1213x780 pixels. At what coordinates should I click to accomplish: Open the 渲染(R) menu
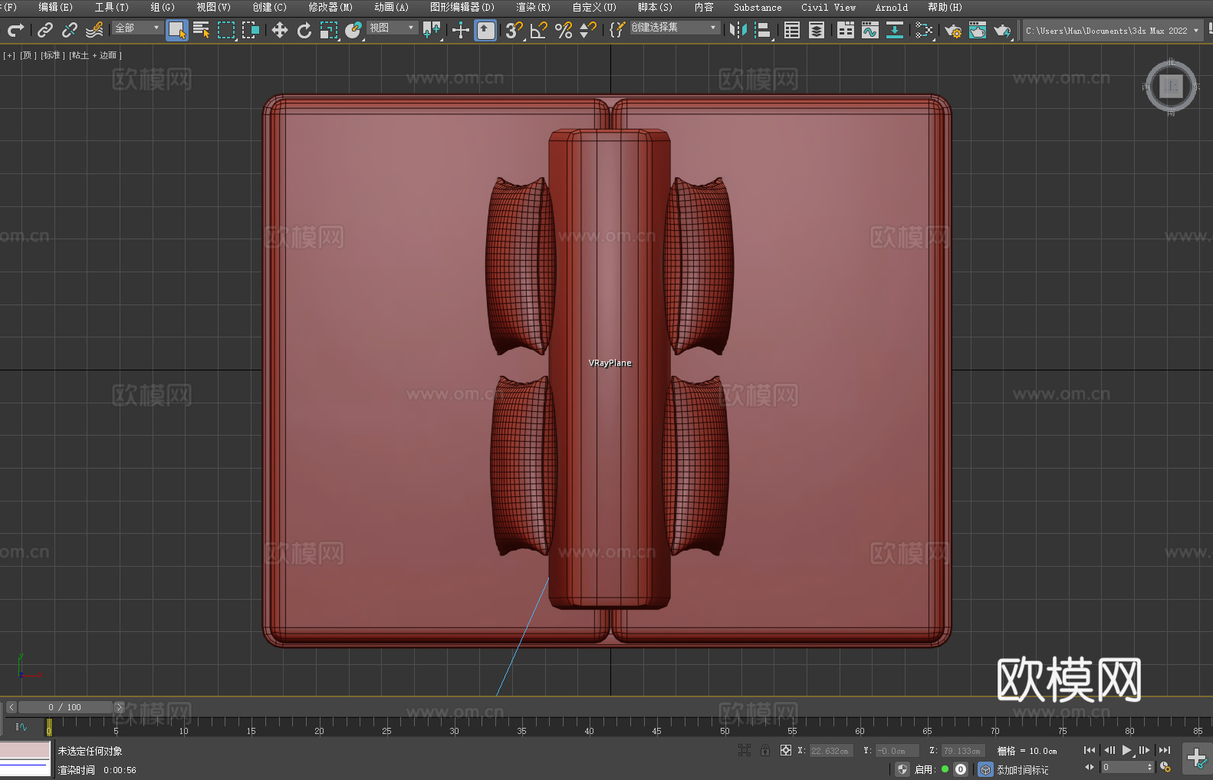pyautogui.click(x=533, y=7)
